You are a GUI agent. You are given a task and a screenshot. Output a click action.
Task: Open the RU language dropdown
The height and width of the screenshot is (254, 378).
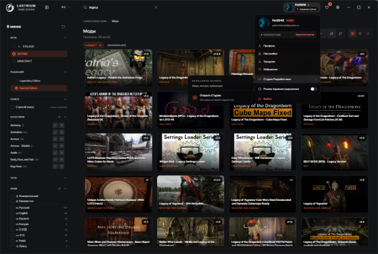66,7
